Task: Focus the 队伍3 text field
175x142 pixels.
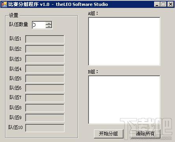Action: coord(45,59)
